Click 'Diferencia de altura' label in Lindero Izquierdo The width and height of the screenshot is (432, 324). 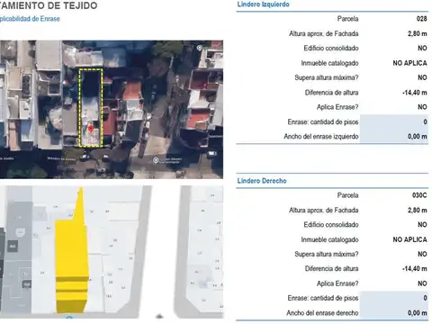(331, 93)
